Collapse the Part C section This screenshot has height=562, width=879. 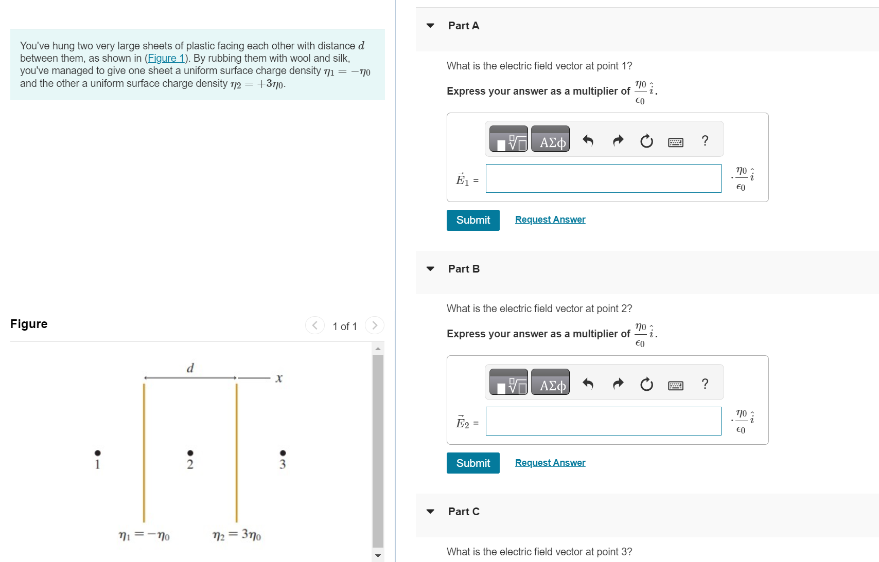(x=430, y=511)
